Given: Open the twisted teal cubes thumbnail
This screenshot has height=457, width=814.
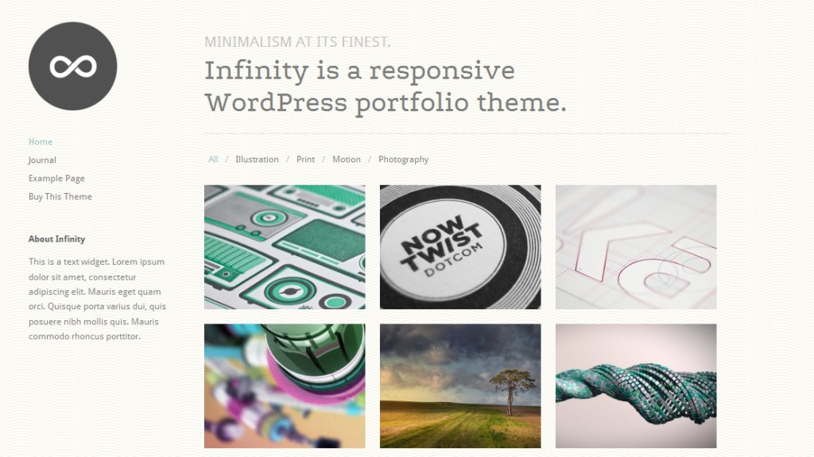Looking at the screenshot, I should 636,385.
